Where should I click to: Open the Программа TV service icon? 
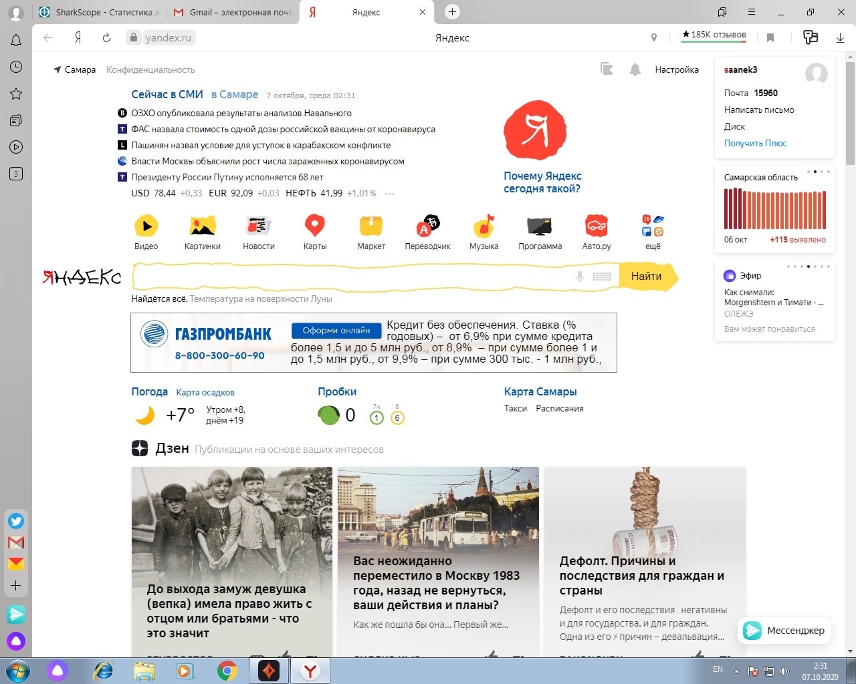[540, 226]
